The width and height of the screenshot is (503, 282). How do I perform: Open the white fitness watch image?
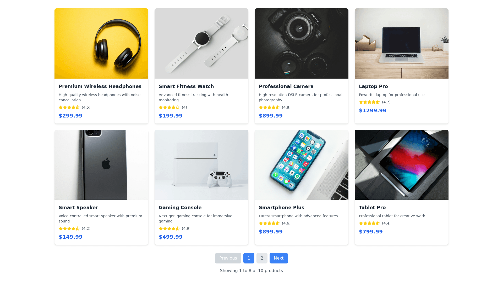[x=201, y=43]
